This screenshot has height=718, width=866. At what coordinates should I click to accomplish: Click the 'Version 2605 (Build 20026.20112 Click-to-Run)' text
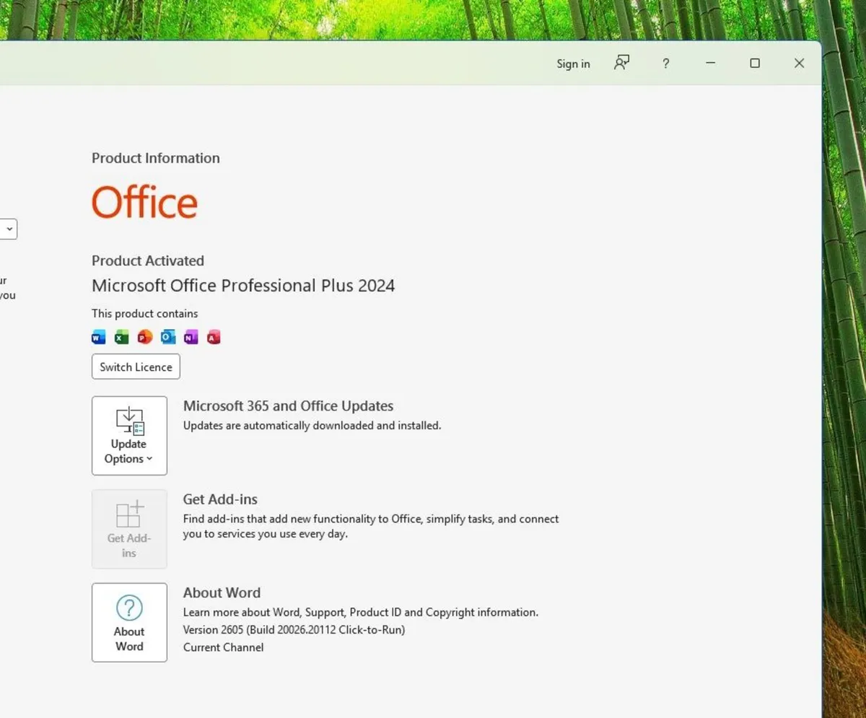294,630
